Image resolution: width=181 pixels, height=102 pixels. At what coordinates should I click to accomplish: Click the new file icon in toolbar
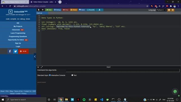[39, 10]
